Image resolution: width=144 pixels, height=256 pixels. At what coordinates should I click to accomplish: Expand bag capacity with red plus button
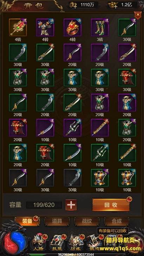[x=71, y=205]
